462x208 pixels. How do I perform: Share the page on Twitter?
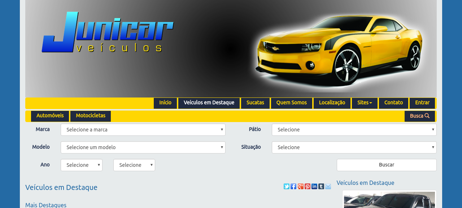pos(286,186)
